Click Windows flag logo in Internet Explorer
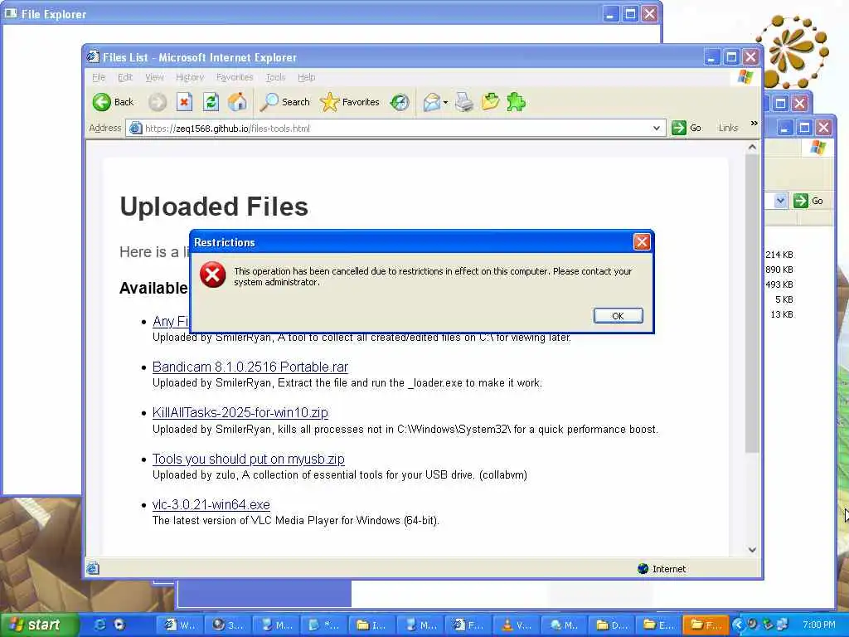849x637 pixels. coord(745,77)
